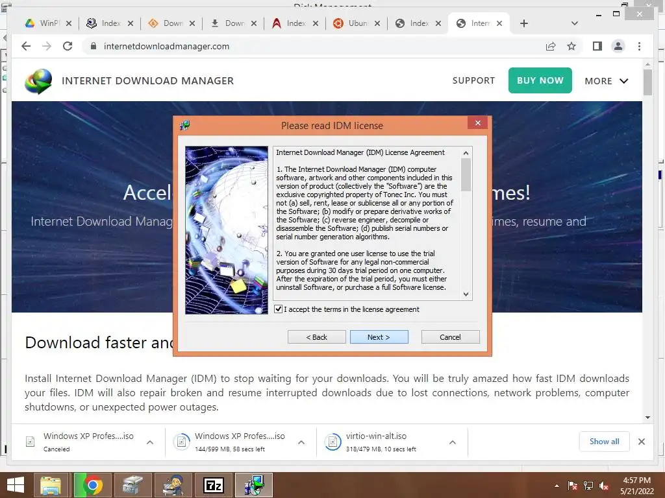
Task: Click the padlock site info icon
Action: [x=94, y=46]
